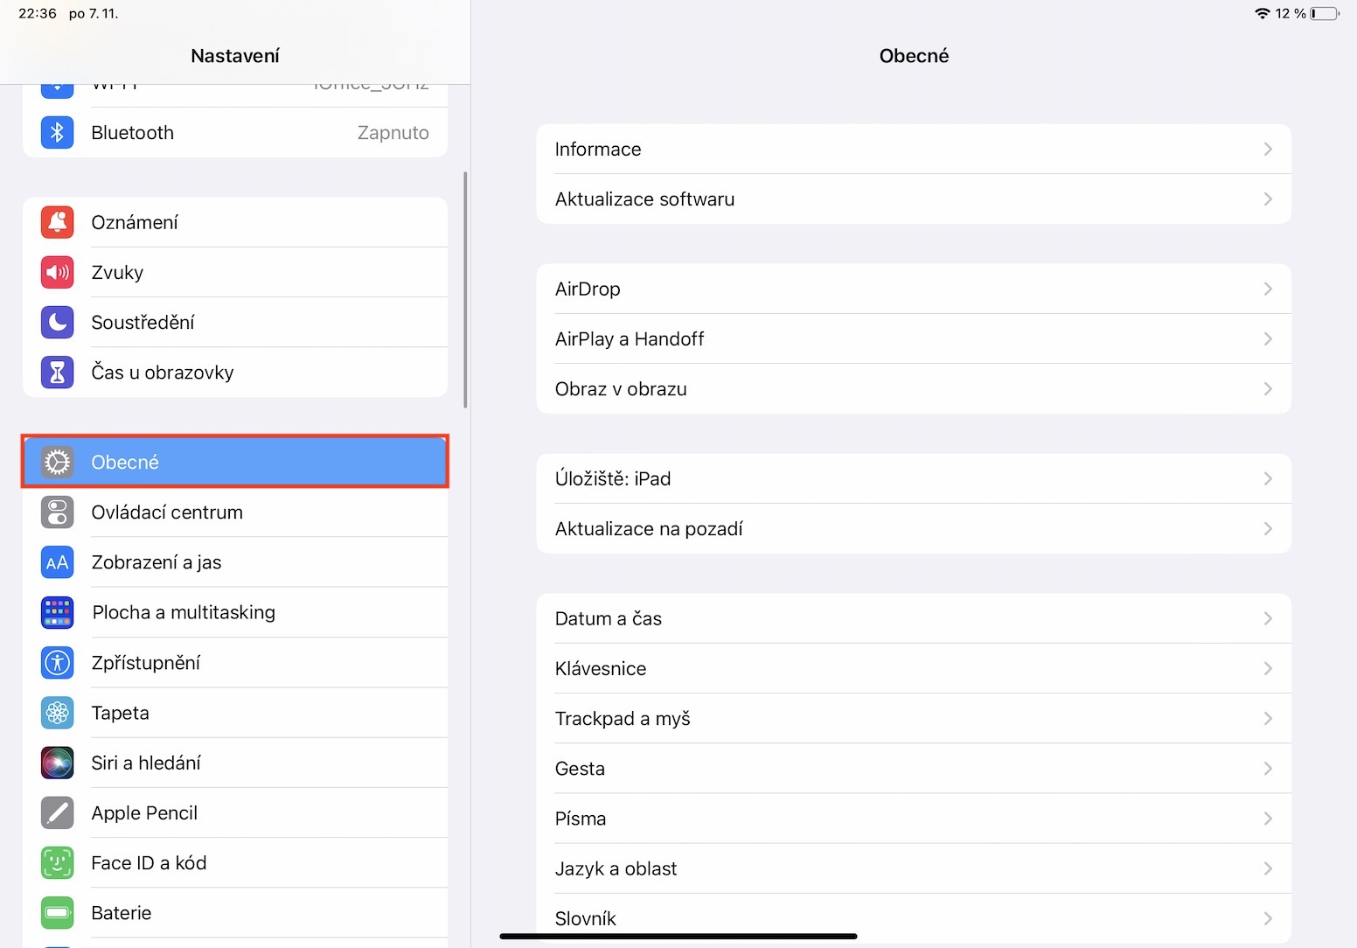Open the Oznámení bell icon
Screen dimensions: 1357x948
[57, 222]
